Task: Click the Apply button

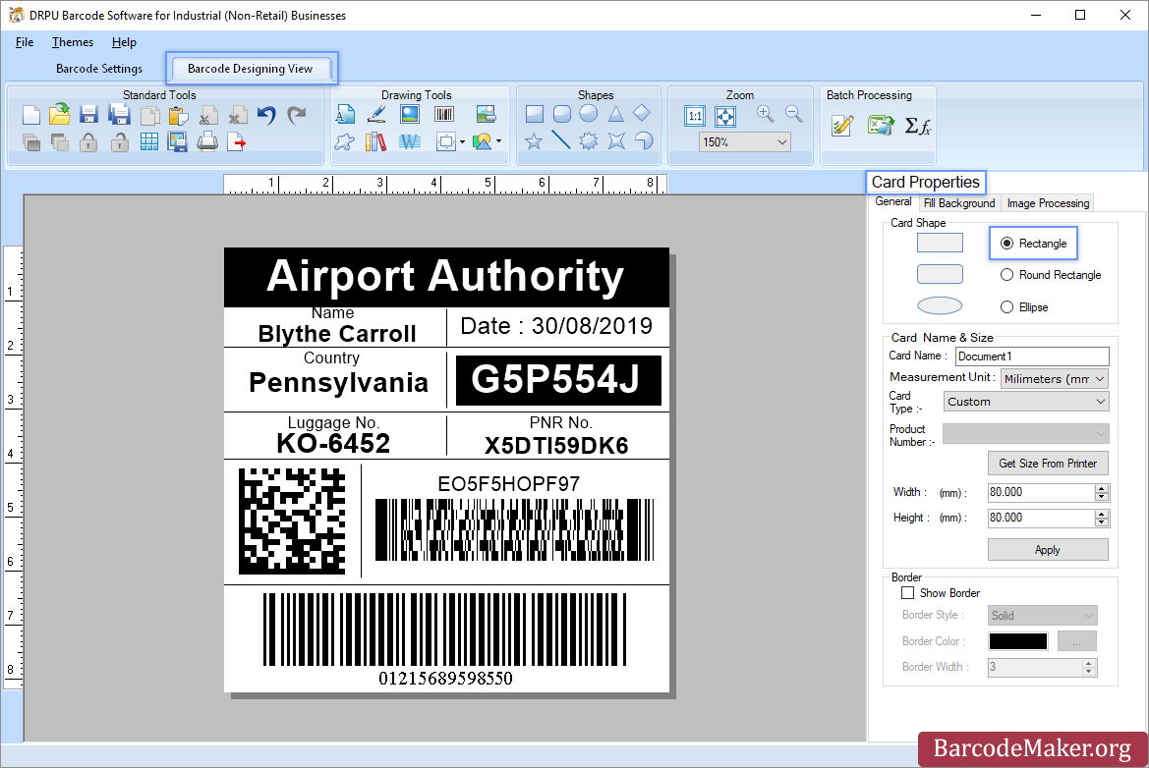Action: coord(1047,550)
